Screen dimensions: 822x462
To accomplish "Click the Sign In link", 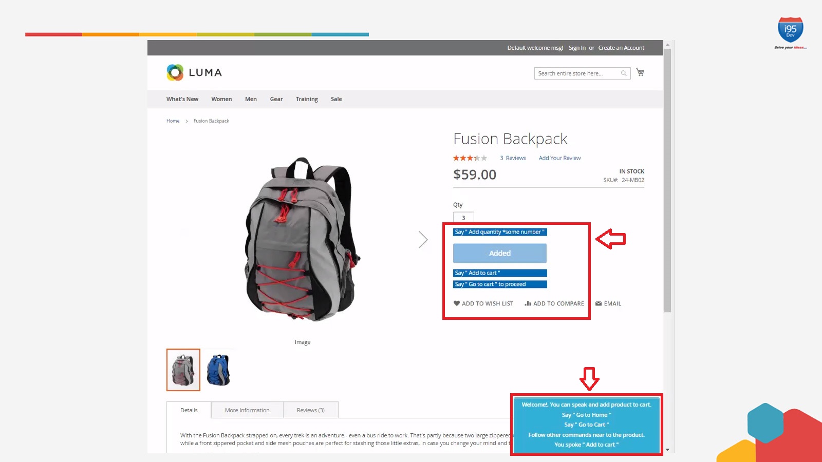I will coord(577,48).
